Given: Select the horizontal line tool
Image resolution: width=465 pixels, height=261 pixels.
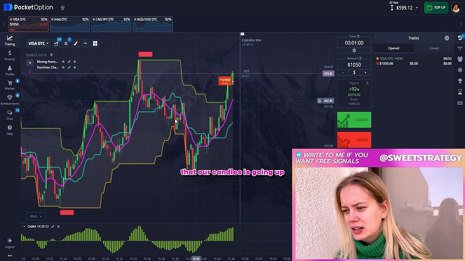Looking at the screenshot, I should click(85, 43).
